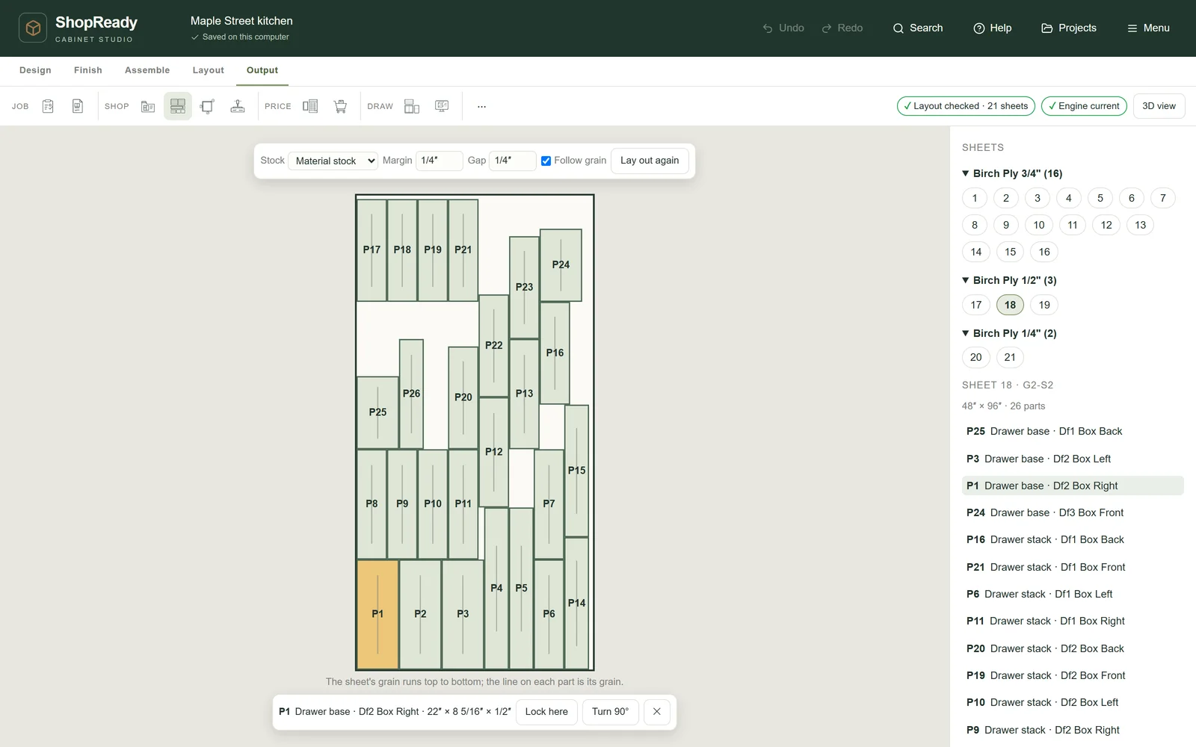Open Search in the header
The width and height of the screenshot is (1196, 747).
[x=917, y=28]
